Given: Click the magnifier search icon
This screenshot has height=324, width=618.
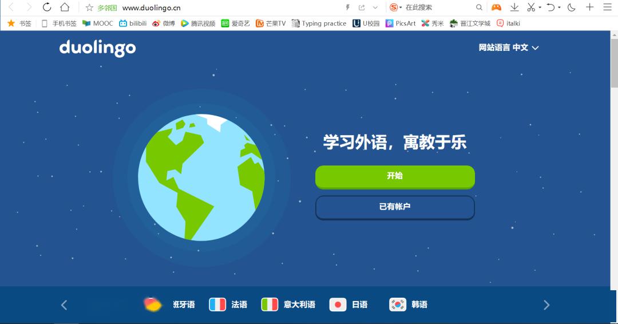Looking at the screenshot, I should (x=479, y=7).
